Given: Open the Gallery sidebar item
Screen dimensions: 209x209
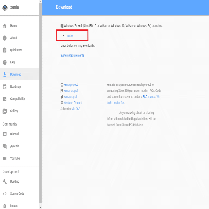Looking at the screenshot, I should [20, 111].
